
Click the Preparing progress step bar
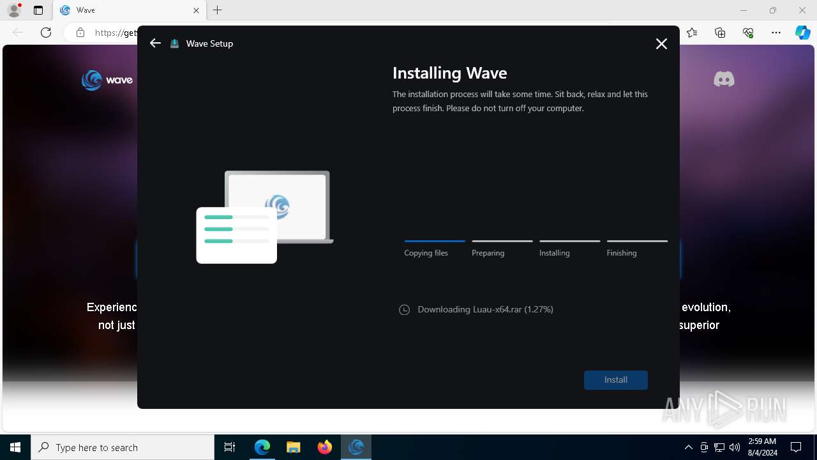(502, 241)
